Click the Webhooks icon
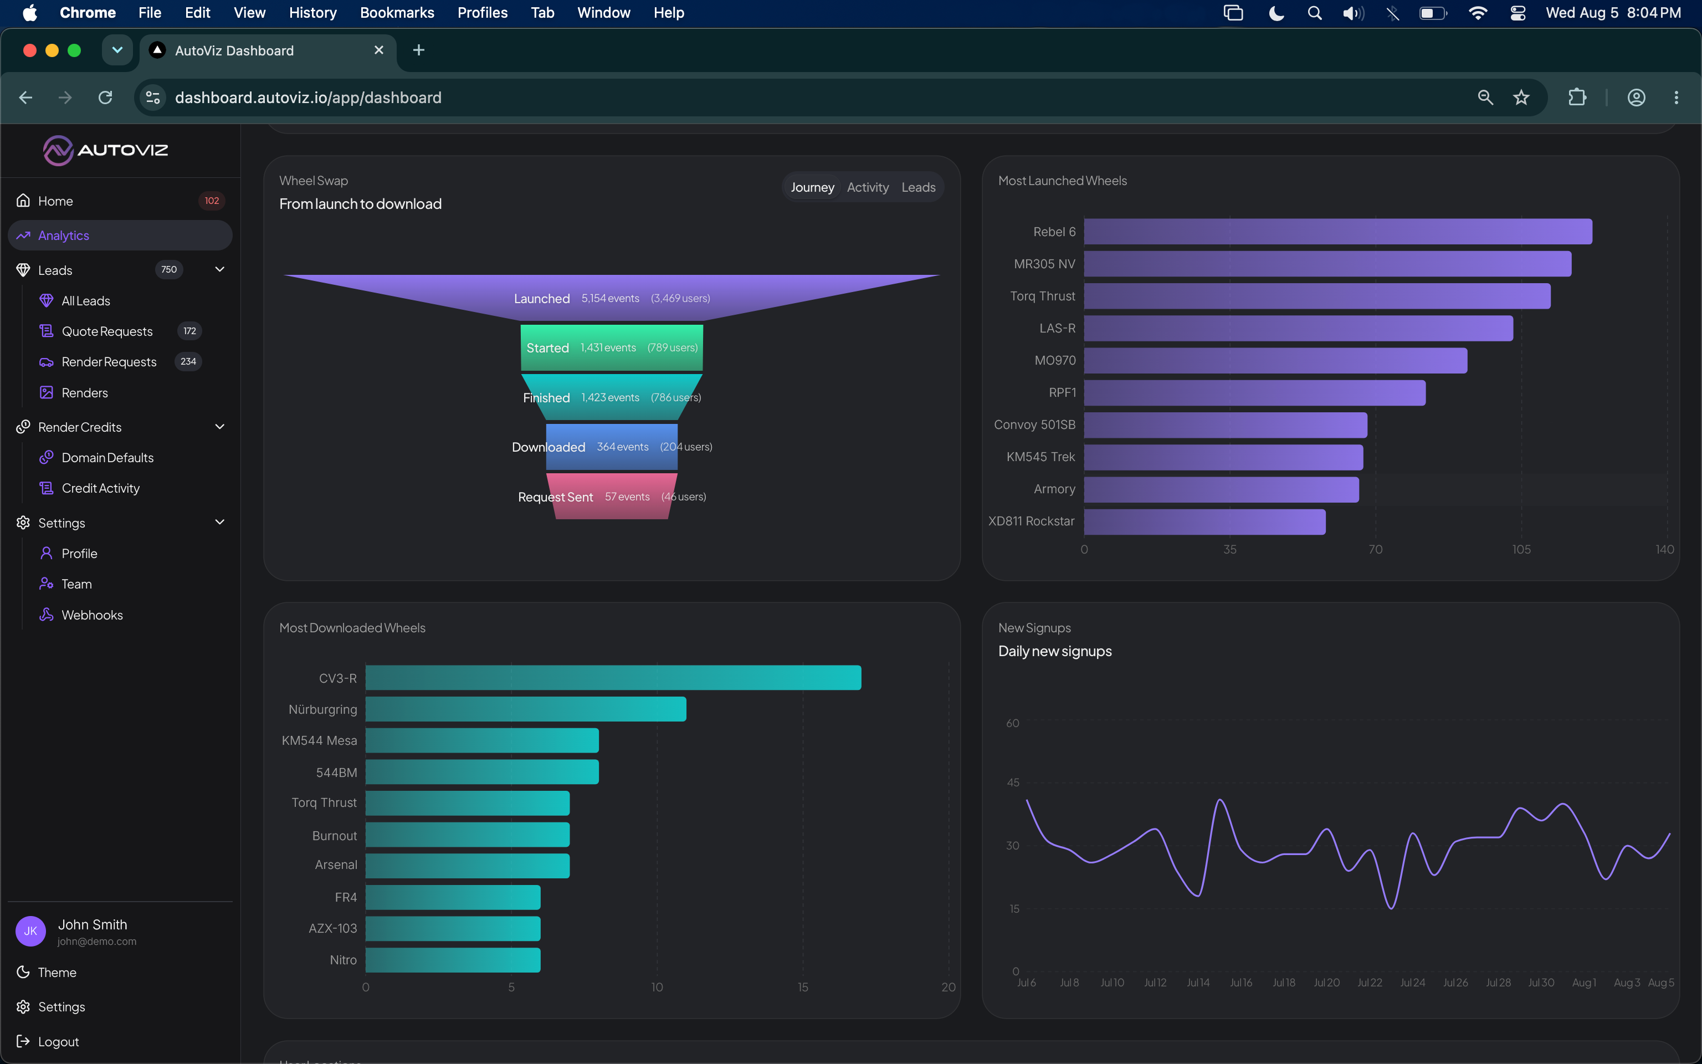Image resolution: width=1702 pixels, height=1064 pixels. (47, 615)
